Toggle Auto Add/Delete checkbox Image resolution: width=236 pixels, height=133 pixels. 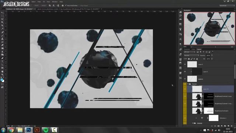point(66,6)
